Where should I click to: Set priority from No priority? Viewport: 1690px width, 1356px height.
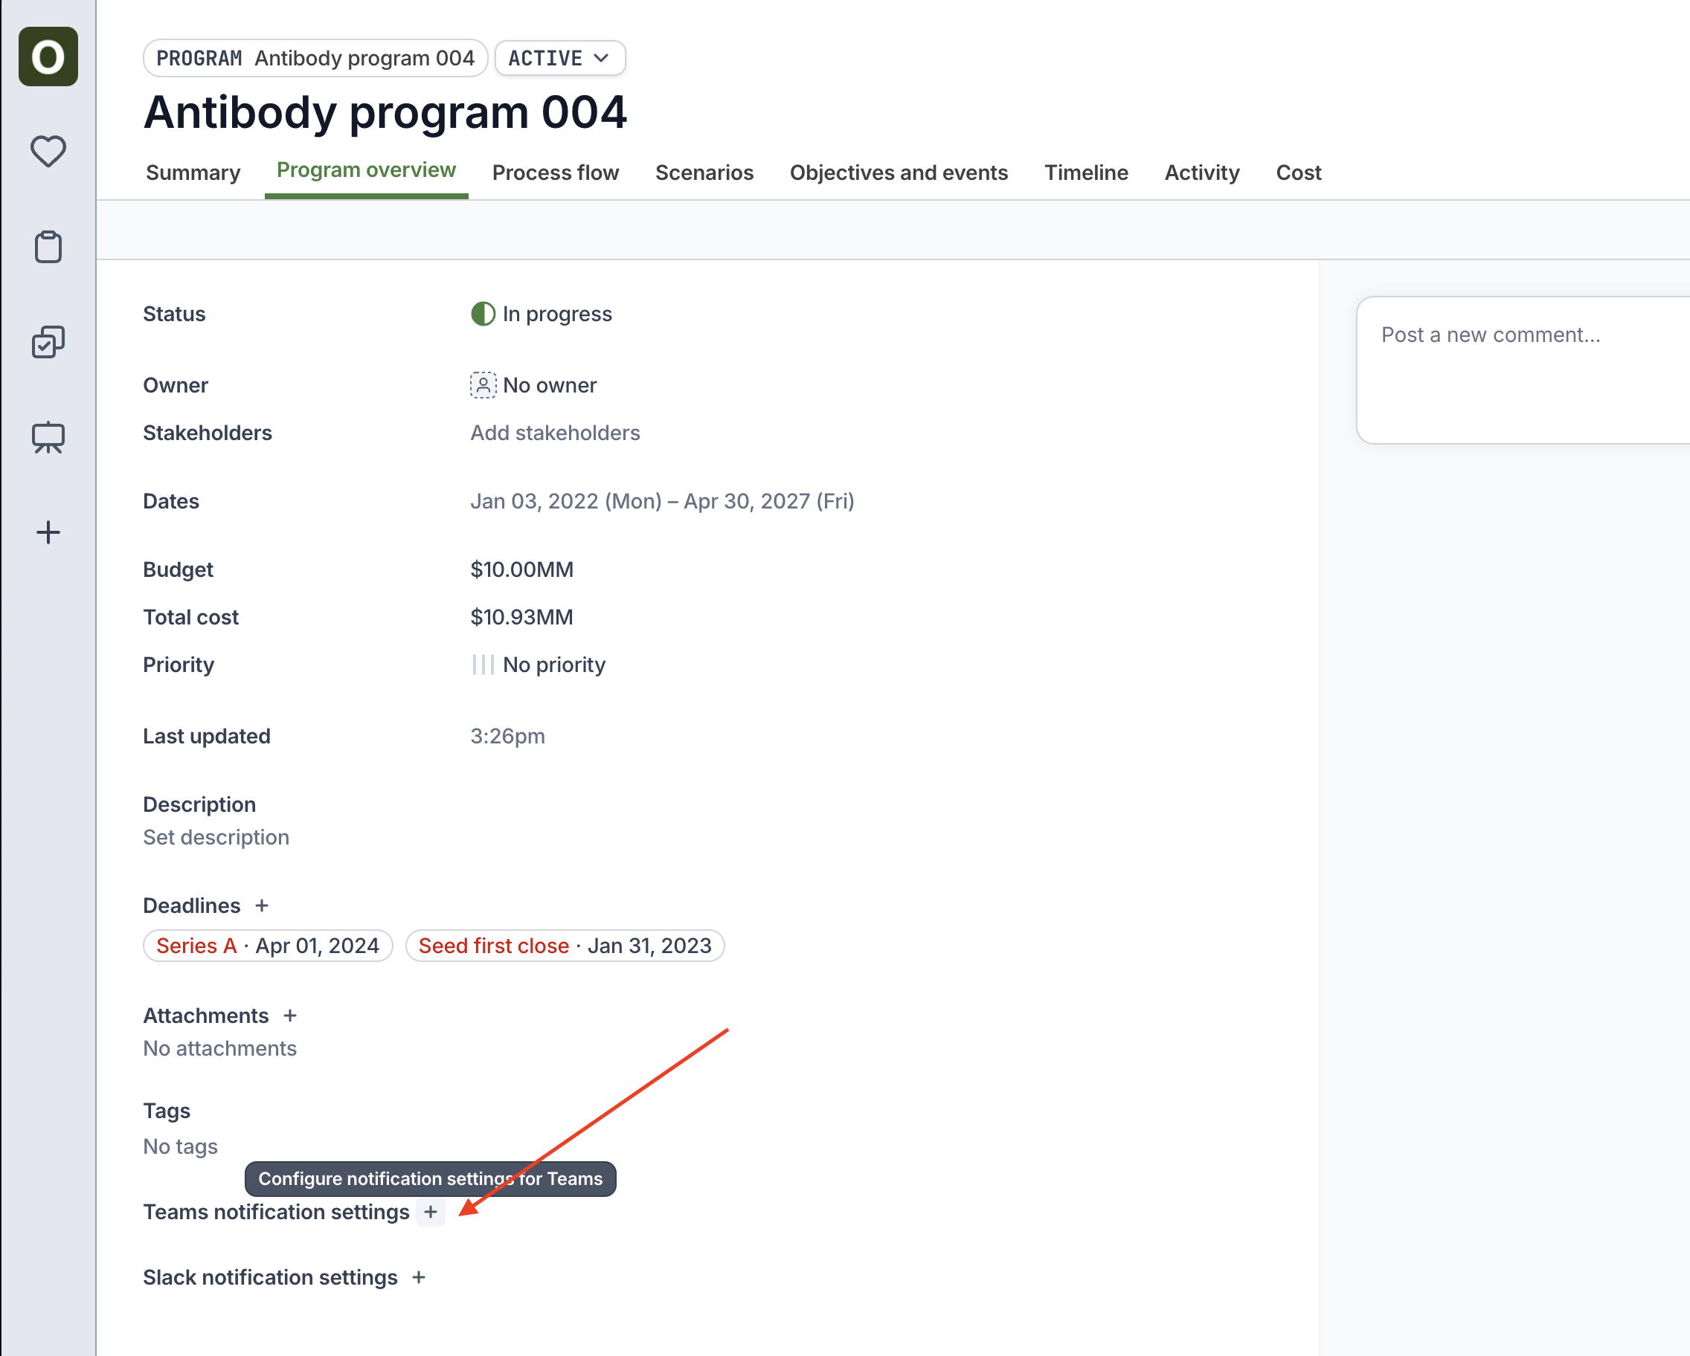539,665
